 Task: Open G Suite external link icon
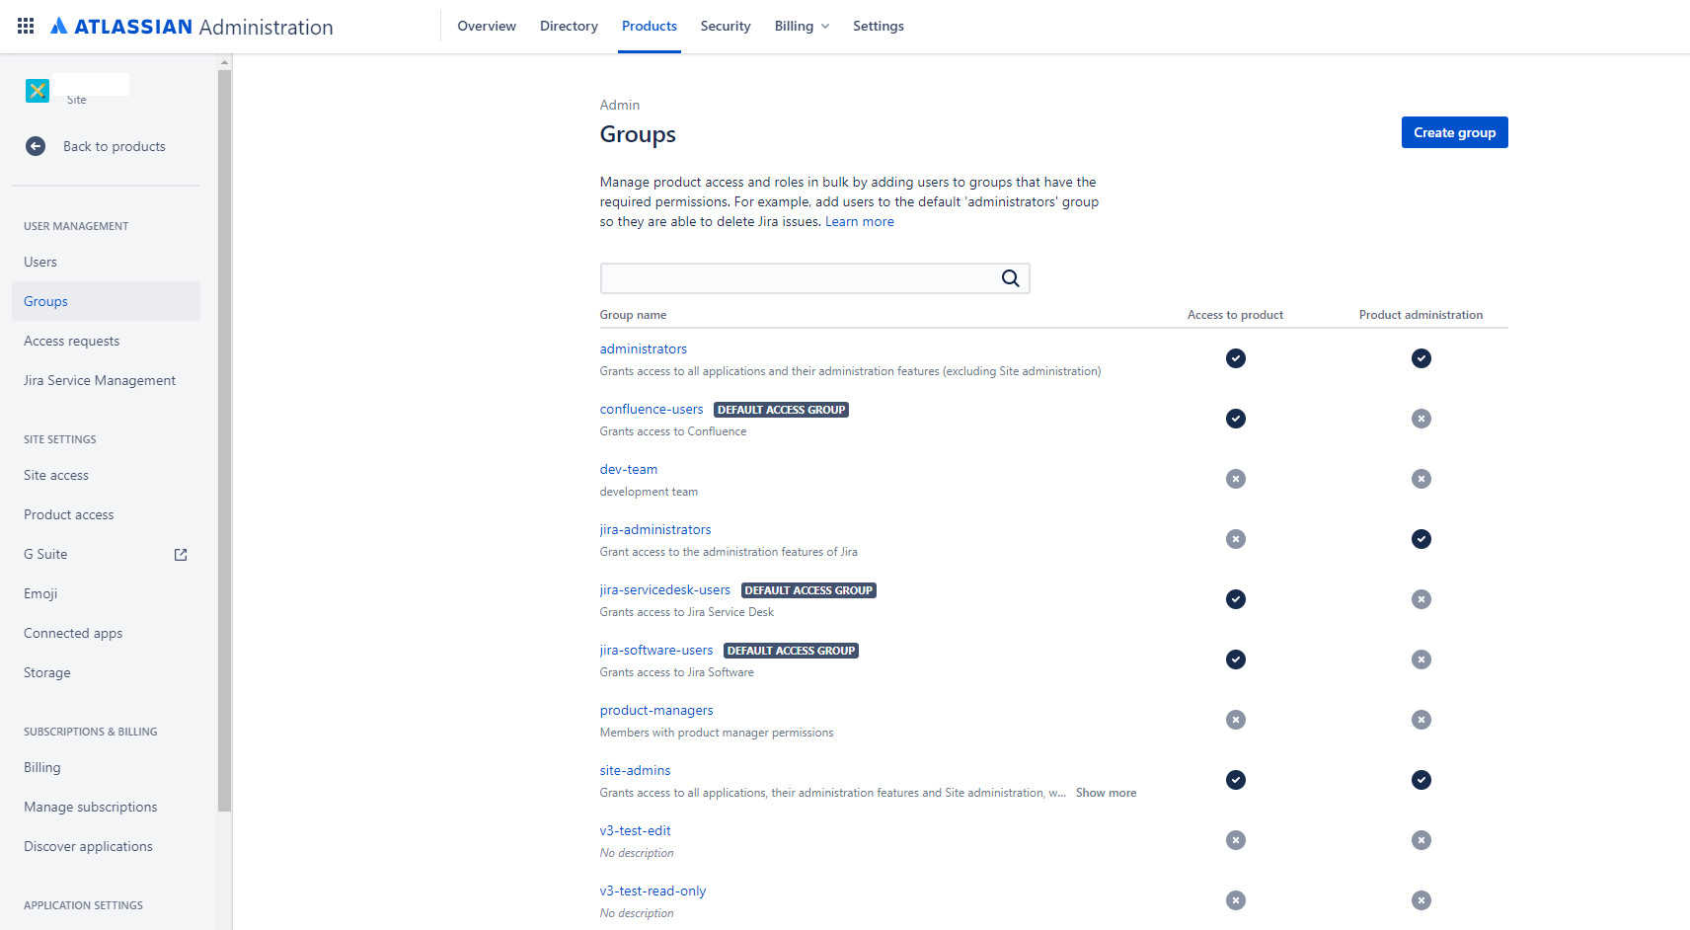181,555
